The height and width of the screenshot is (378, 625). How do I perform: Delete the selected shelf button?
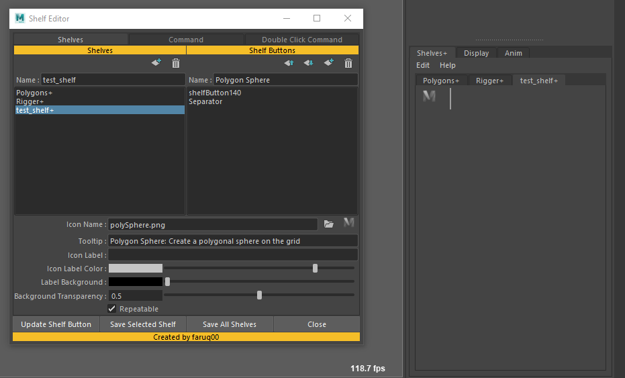pos(348,63)
